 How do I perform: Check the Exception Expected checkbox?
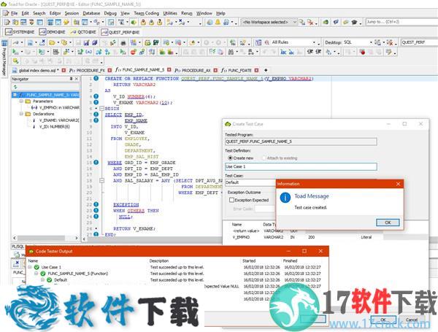pyautogui.click(x=231, y=200)
